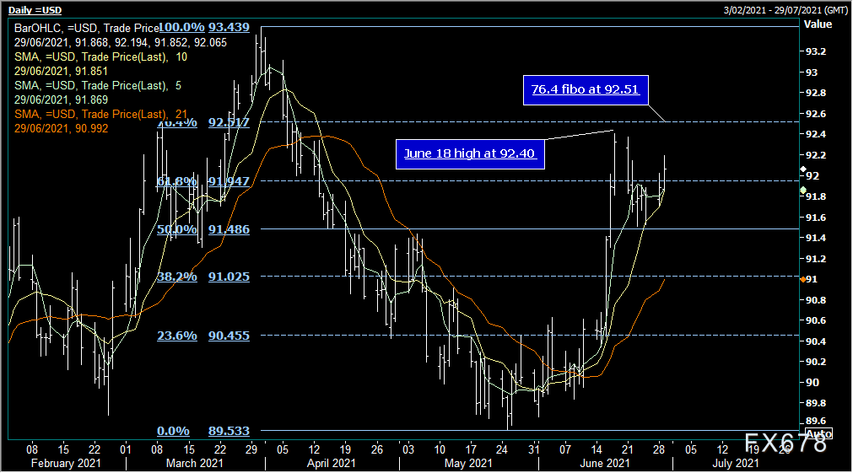
Task: Click the orange SMA 21 diamond marker on price axis
Action: (x=802, y=279)
